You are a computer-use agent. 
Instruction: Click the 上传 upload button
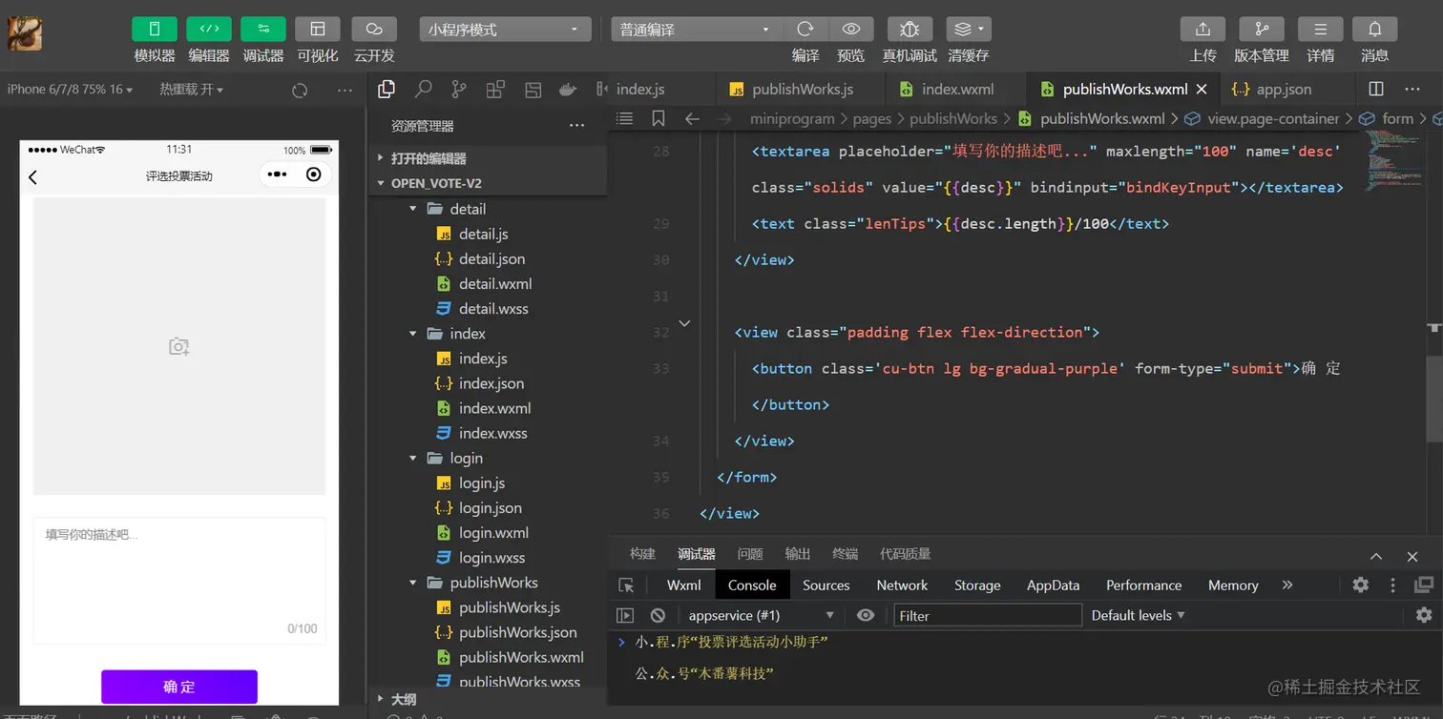(x=1203, y=30)
